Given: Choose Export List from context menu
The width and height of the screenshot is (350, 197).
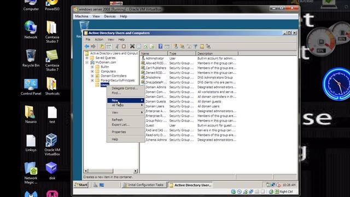Looking at the screenshot, I should point(126,124).
